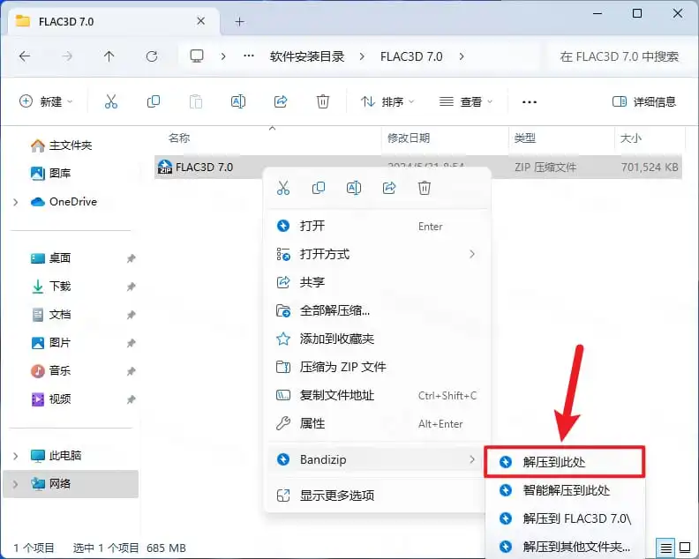Click the chevron after 软件安装目录 in the address bar
Viewport: 699px width, 559px height.
[x=362, y=56]
